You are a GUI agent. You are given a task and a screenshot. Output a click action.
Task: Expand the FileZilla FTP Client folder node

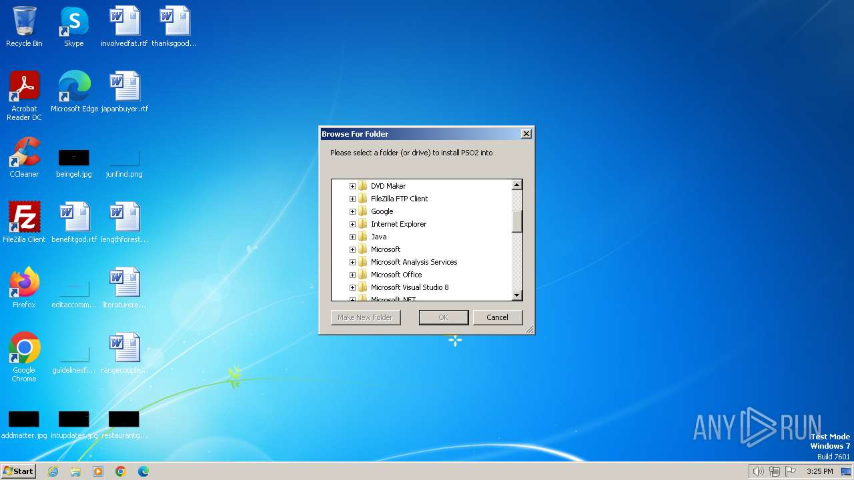click(352, 199)
